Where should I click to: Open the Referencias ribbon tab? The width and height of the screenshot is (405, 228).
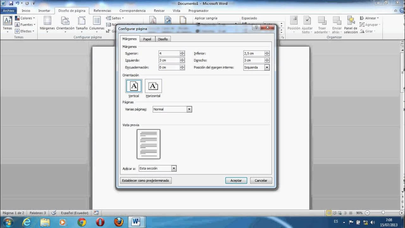(102, 11)
